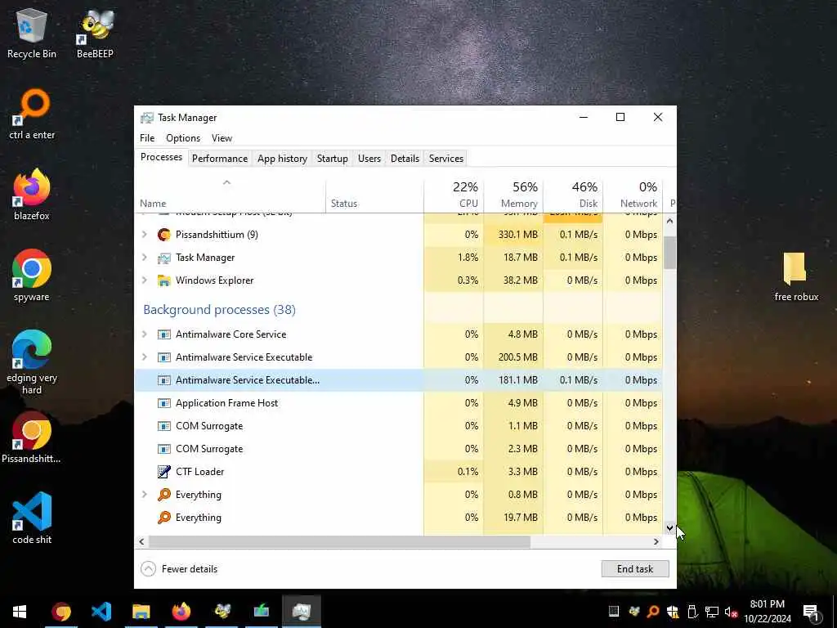Viewport: 837px width, 628px height.
Task: Sort by the Memory column header
Action: point(513,195)
